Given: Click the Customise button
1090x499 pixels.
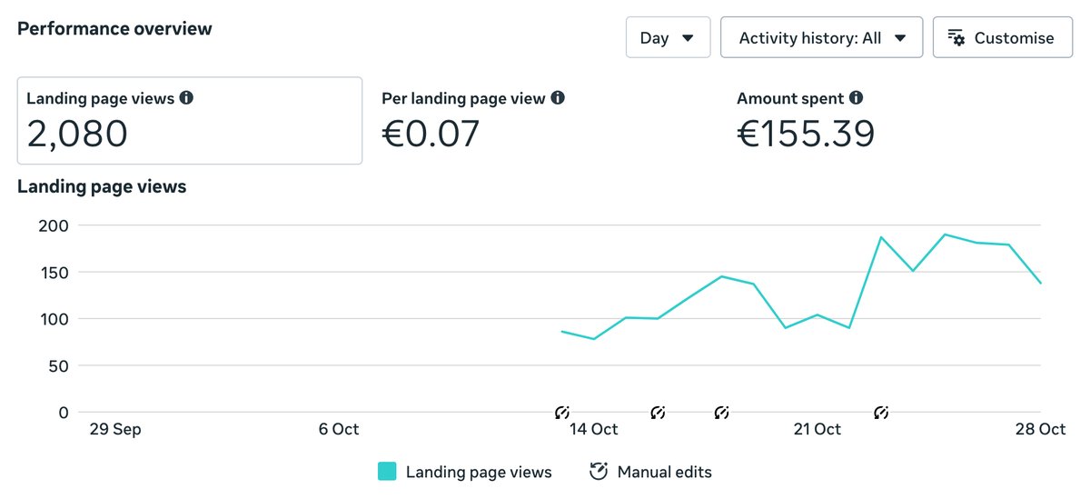Looking at the screenshot, I should (1003, 37).
